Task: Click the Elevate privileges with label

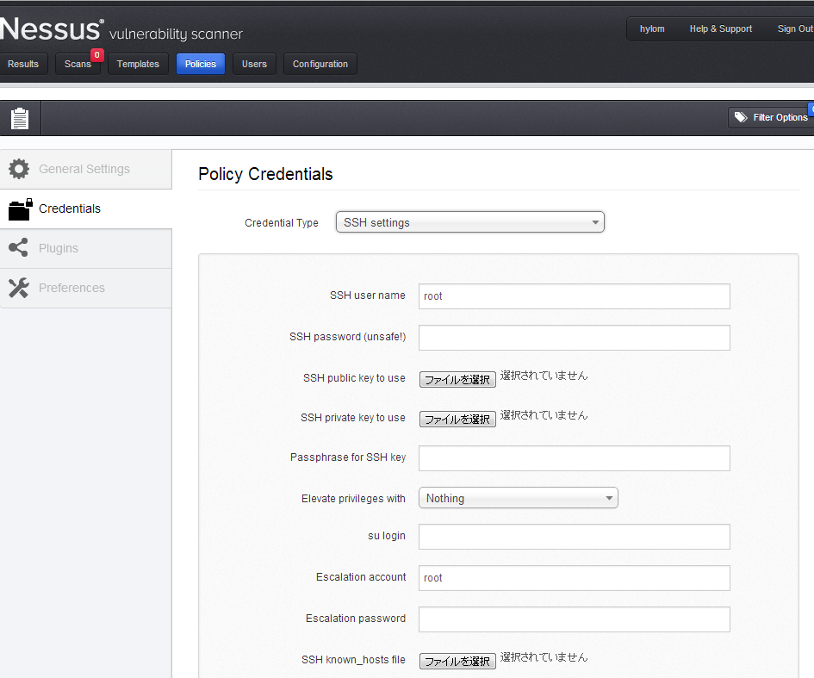Action: tap(353, 498)
